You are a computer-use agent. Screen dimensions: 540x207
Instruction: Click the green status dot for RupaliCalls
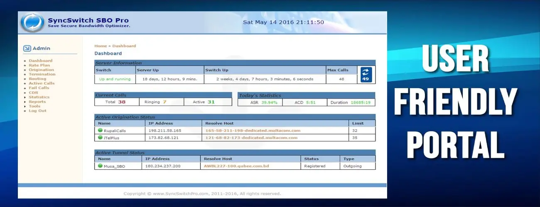point(100,130)
